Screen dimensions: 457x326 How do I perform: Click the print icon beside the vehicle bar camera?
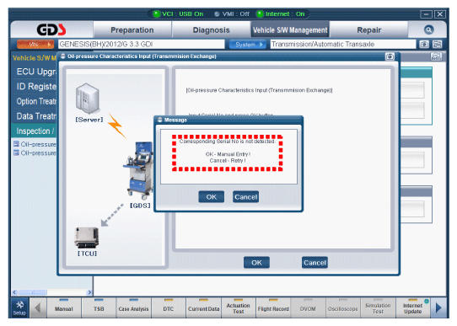coord(437,45)
